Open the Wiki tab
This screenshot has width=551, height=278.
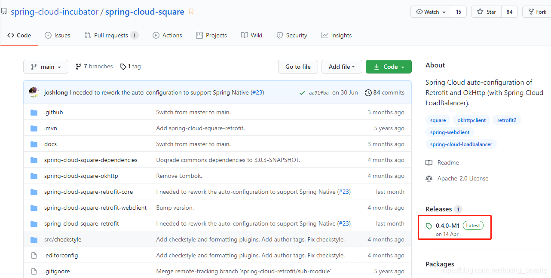coord(251,35)
